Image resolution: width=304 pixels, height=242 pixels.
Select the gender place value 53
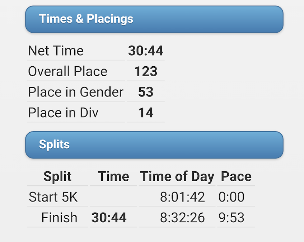click(146, 92)
